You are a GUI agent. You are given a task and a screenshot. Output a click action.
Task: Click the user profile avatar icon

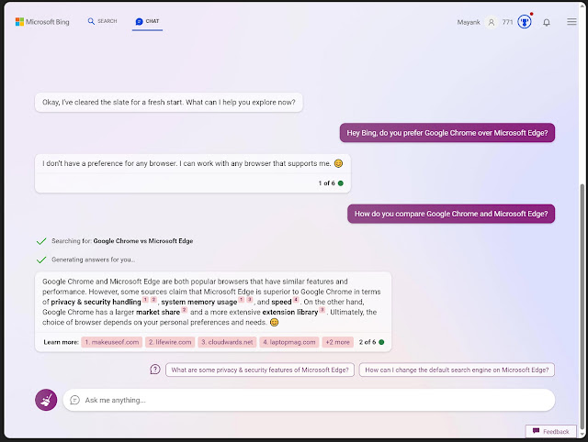pyautogui.click(x=491, y=22)
